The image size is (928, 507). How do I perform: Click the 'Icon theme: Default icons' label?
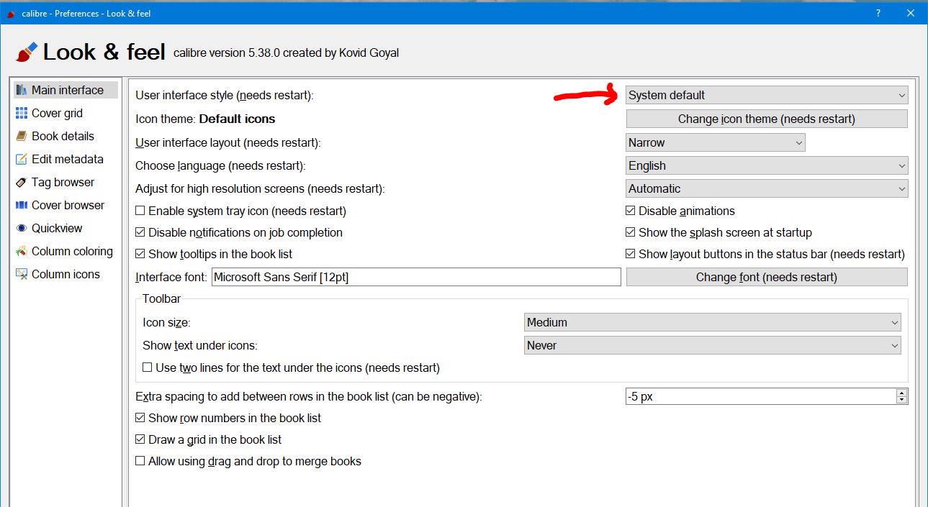(x=205, y=119)
